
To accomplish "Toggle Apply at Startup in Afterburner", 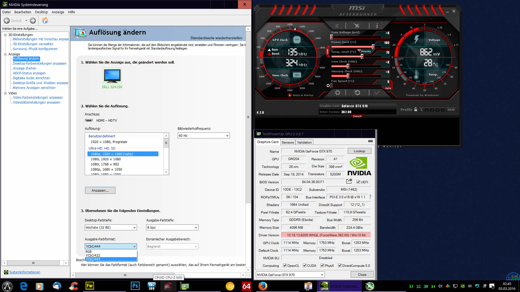I will click(x=290, y=95).
